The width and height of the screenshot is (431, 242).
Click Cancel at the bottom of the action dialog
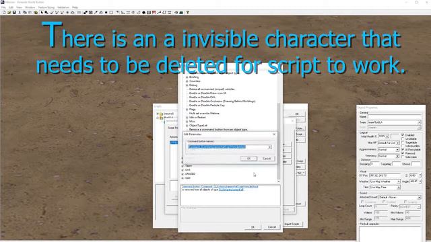(x=272, y=227)
